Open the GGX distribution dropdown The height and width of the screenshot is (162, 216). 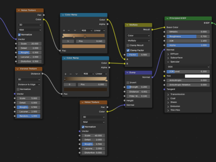click(x=188, y=67)
